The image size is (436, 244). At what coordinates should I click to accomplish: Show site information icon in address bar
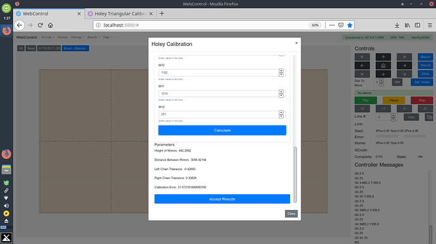click(x=98, y=25)
